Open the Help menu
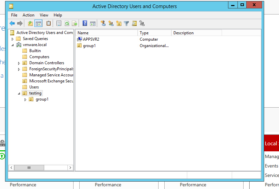The width and height of the screenshot is (279, 189). 58,15
